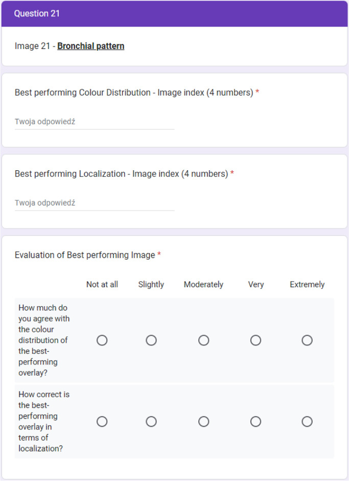
Task: Select 'Very' for colour distribution agreement
Action: (256, 340)
